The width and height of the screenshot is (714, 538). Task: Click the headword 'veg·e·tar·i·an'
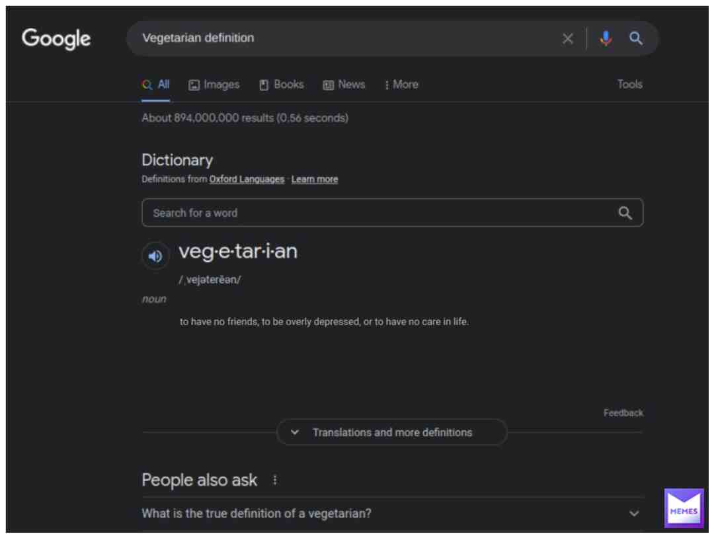238,252
